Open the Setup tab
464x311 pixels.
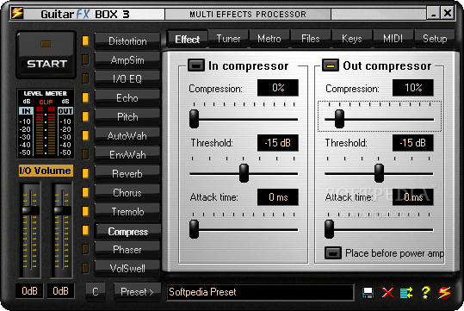pos(434,39)
